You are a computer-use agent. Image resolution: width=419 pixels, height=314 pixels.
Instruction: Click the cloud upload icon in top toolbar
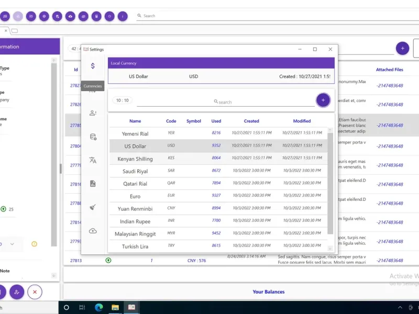70,16
